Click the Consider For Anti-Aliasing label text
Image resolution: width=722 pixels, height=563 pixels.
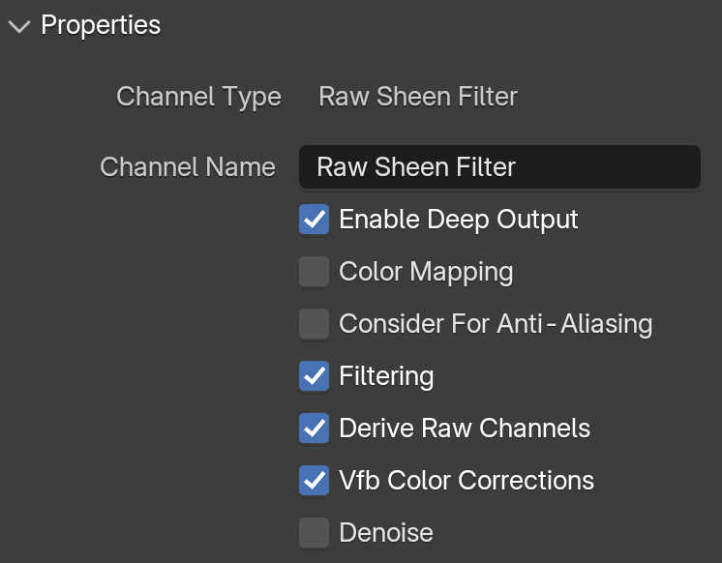click(x=496, y=324)
